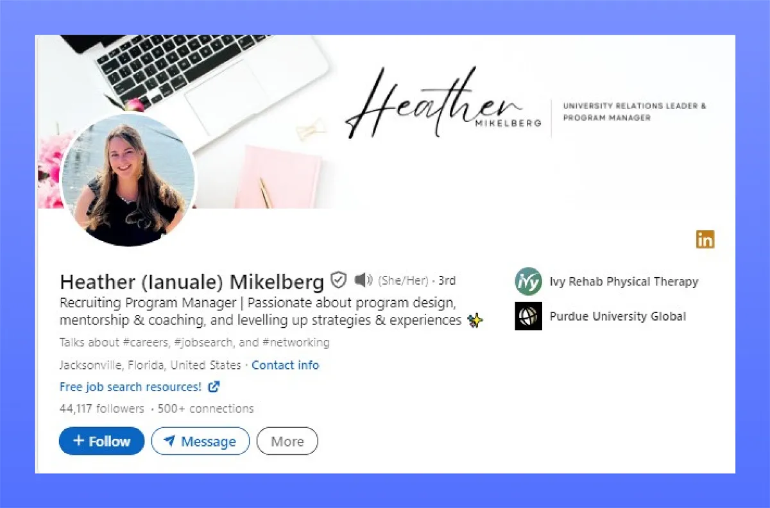Open the More options menu
This screenshot has width=770, height=508.
click(287, 441)
